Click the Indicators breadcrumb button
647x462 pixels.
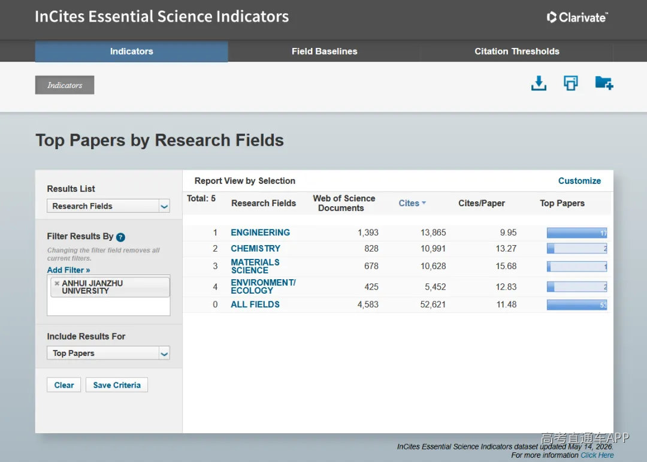click(64, 85)
